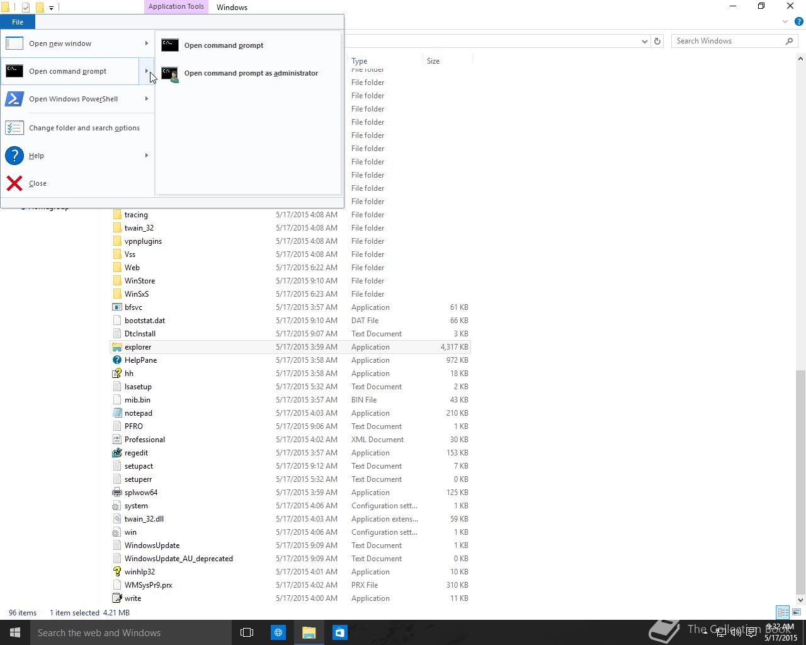The width and height of the screenshot is (806, 645).
Task: Choose Change folder and search options
Action: click(x=77, y=128)
